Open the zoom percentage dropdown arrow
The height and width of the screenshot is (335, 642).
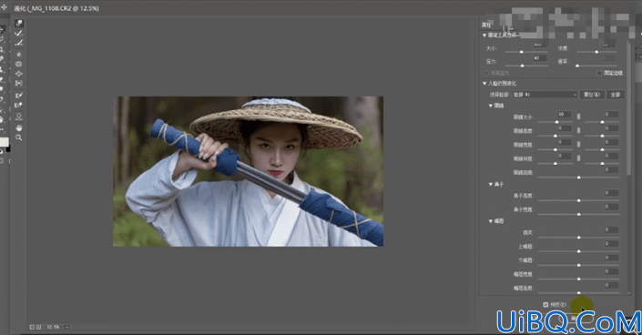click(x=66, y=327)
